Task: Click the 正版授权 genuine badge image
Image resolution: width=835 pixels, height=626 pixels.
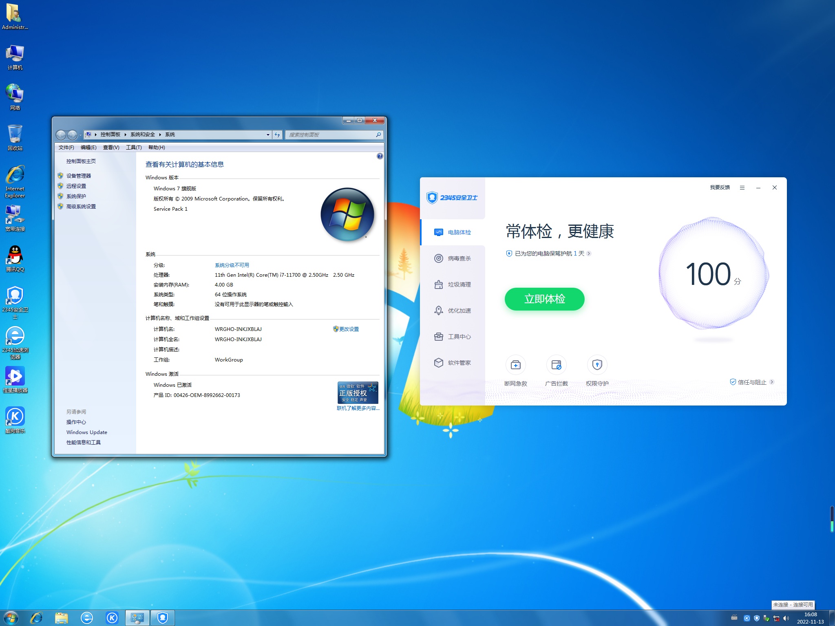Action: [358, 392]
